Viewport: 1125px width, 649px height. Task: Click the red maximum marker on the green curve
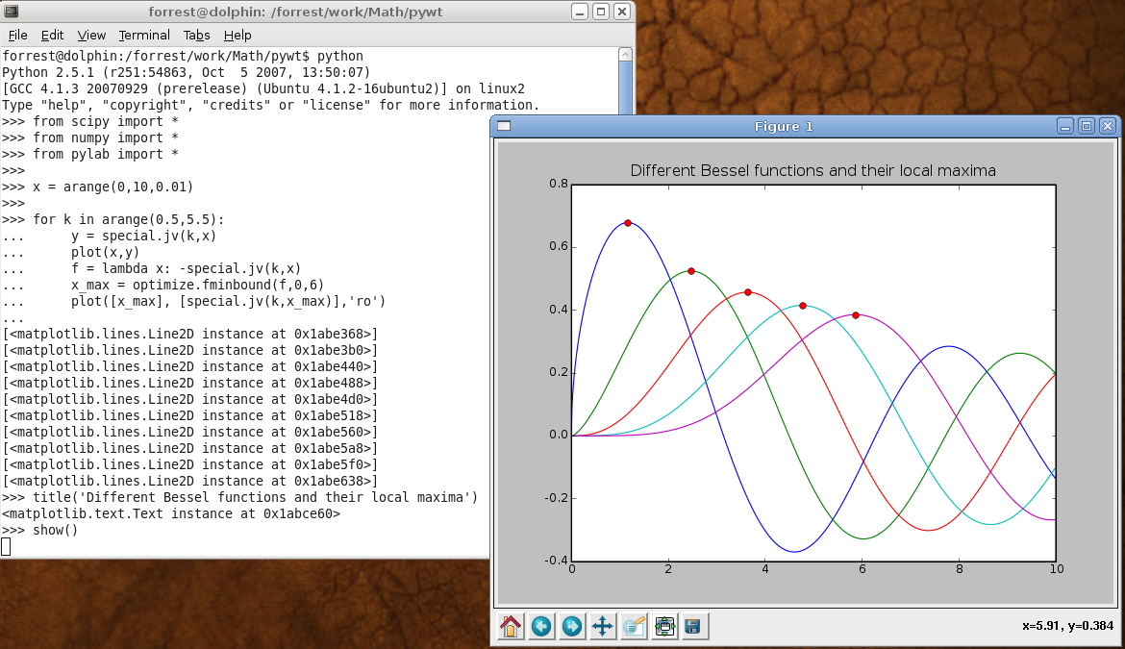coord(691,271)
